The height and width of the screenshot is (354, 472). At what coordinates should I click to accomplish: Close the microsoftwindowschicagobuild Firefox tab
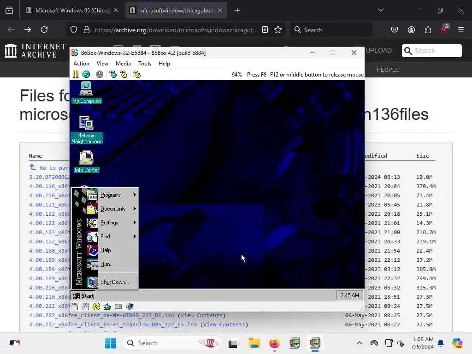pos(220,10)
